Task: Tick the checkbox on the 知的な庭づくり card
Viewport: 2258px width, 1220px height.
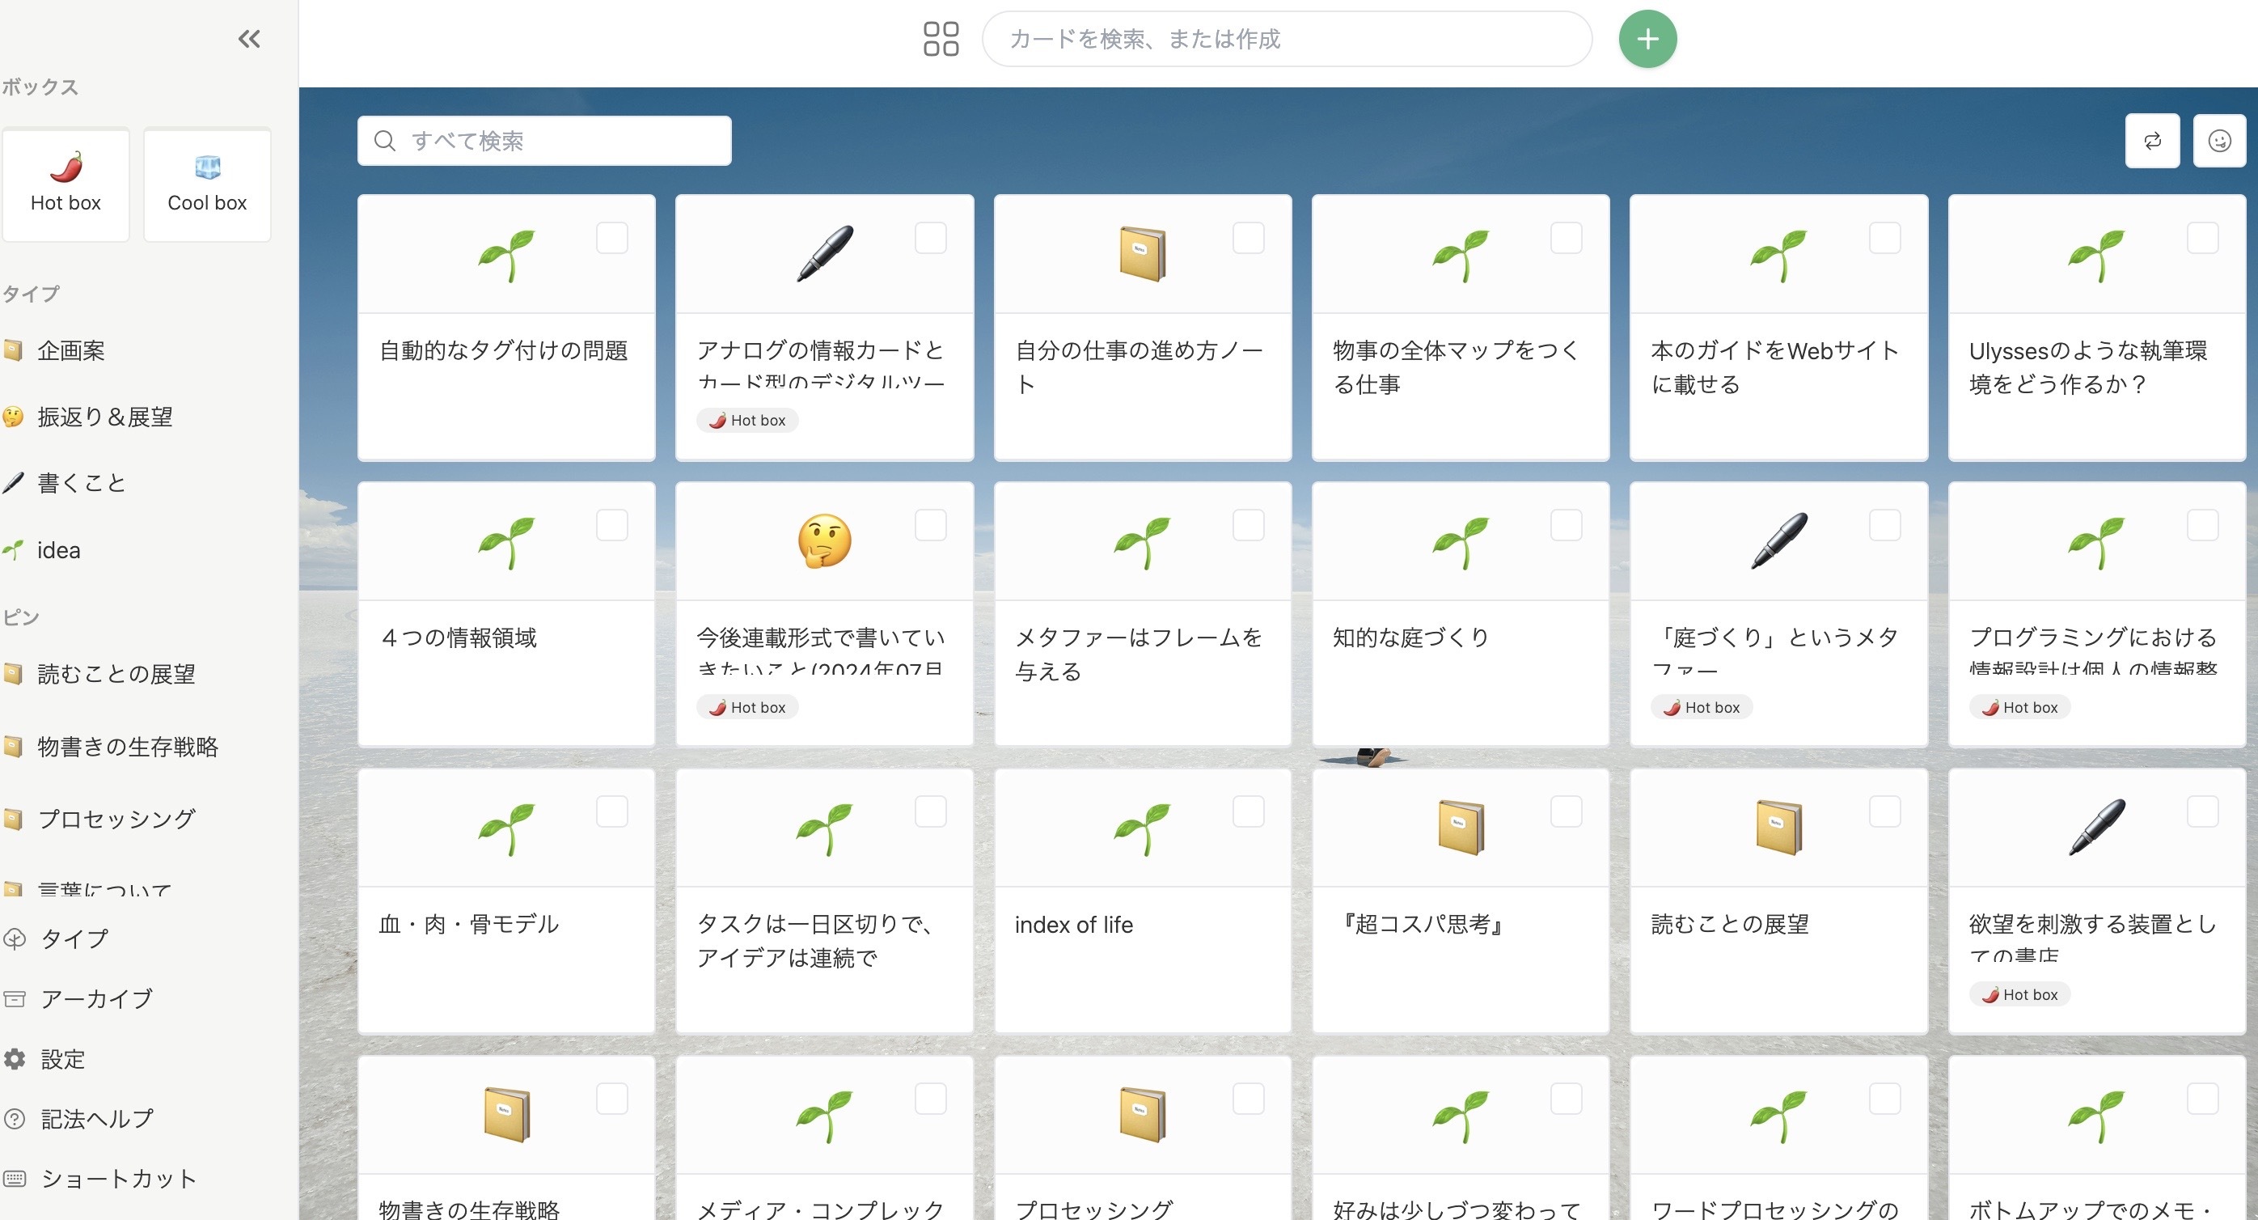Action: (x=1567, y=524)
